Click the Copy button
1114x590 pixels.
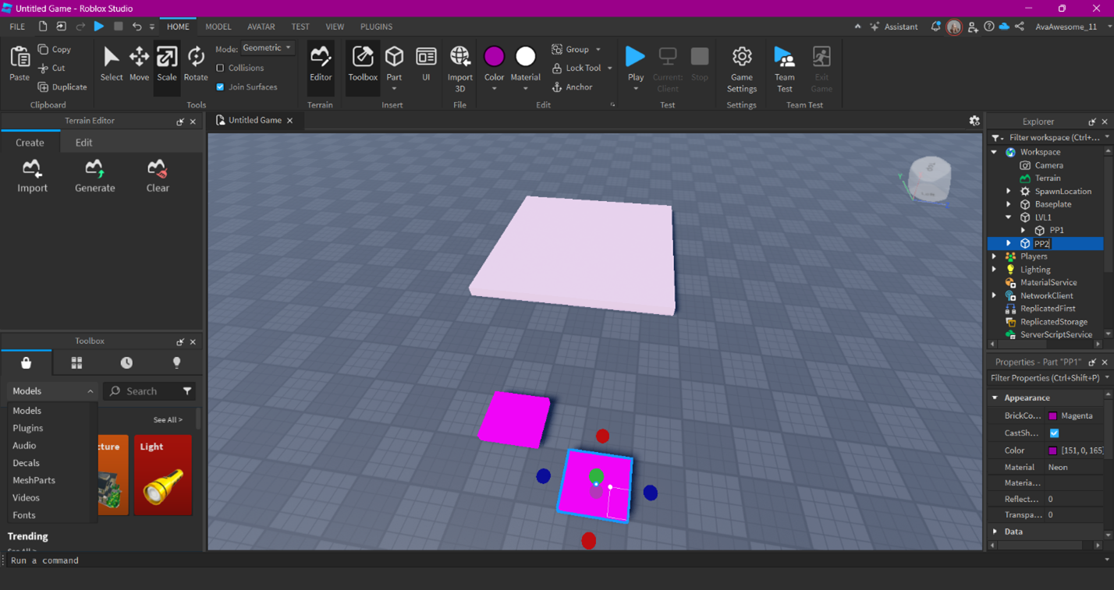pyautogui.click(x=54, y=49)
